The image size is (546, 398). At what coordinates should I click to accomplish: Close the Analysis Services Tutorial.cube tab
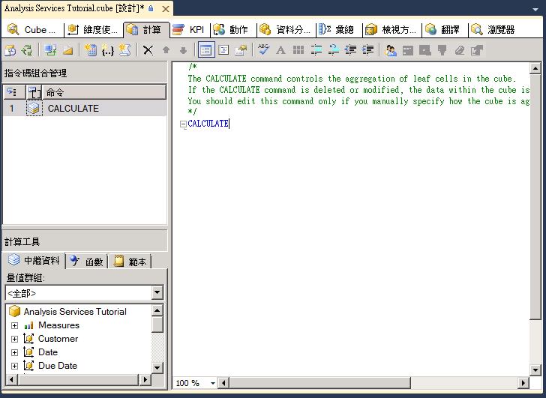(166, 9)
